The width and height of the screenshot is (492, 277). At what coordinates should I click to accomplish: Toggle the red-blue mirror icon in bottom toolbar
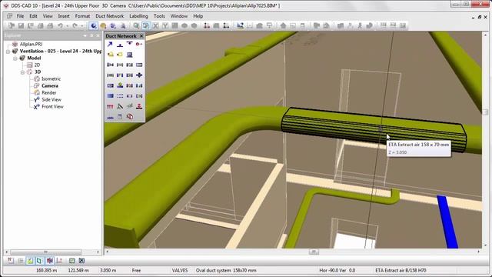(x=49, y=260)
